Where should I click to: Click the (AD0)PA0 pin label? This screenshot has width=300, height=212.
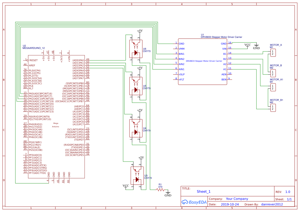tap(78, 60)
